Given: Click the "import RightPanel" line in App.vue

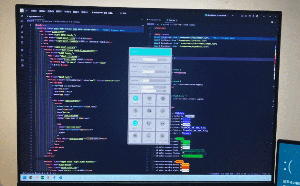Looking at the screenshot, I should pyautogui.click(x=181, y=46).
